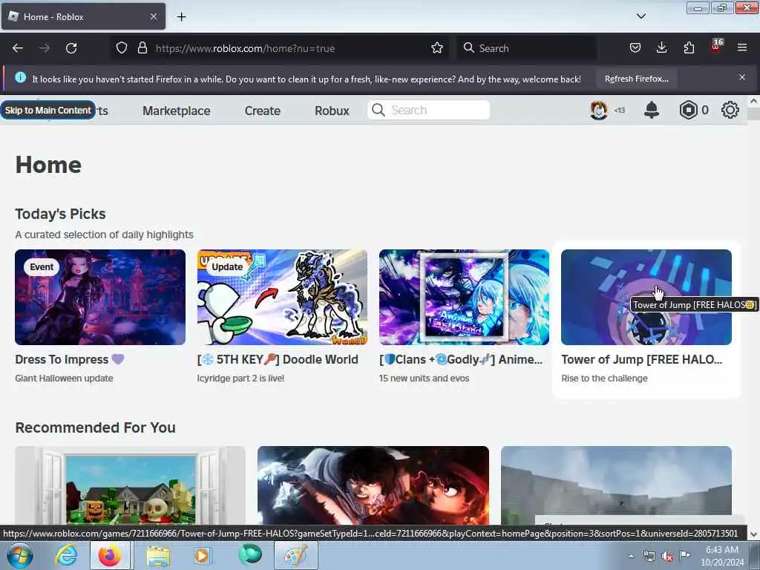760x570 pixels.
Task: Close the Home - Roblox tab
Action: pyautogui.click(x=153, y=16)
